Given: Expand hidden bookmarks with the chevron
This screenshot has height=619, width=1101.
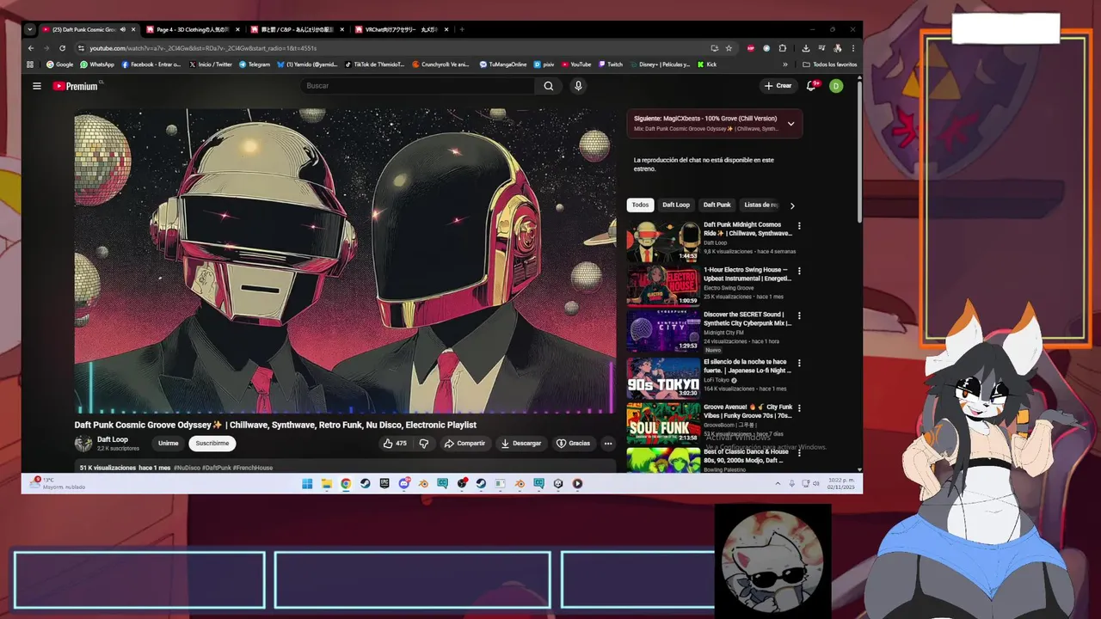Looking at the screenshot, I should click(x=785, y=64).
